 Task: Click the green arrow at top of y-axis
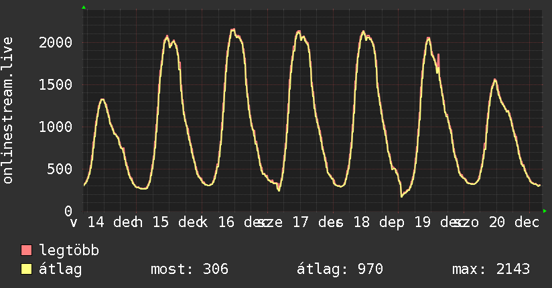(x=84, y=7)
